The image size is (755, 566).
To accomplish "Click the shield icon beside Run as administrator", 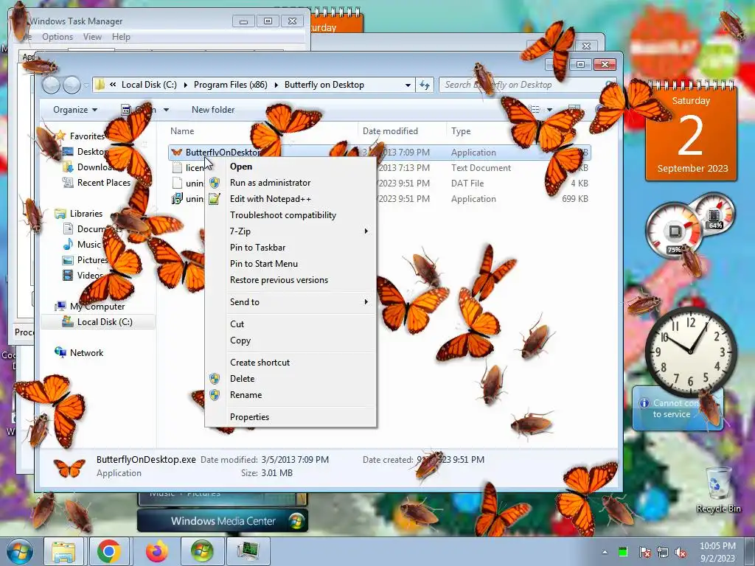I will (x=215, y=183).
